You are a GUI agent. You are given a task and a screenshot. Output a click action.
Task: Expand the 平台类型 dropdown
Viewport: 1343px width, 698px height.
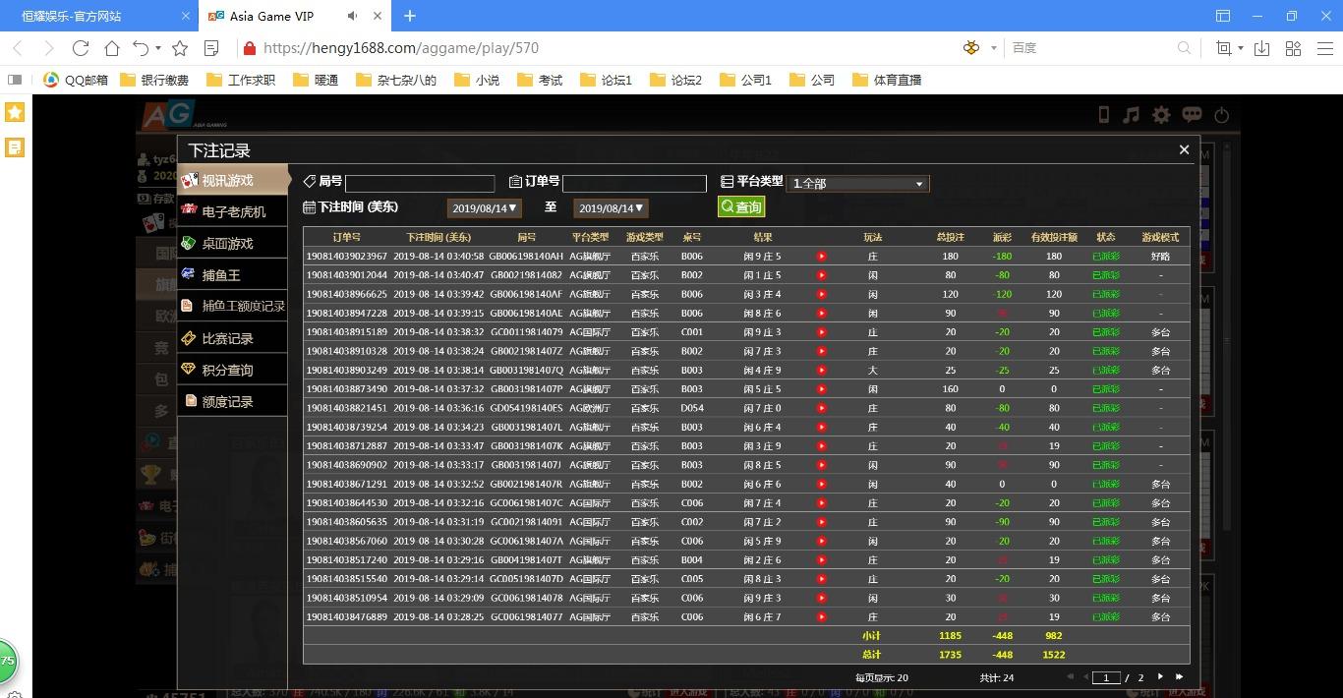tap(857, 183)
